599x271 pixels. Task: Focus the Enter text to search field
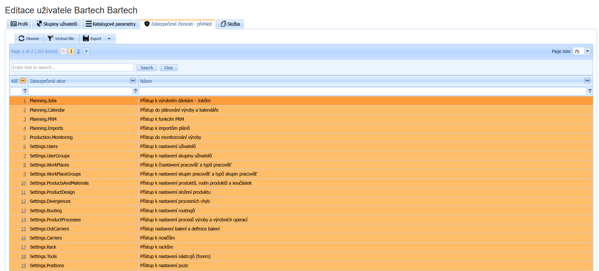(x=73, y=68)
